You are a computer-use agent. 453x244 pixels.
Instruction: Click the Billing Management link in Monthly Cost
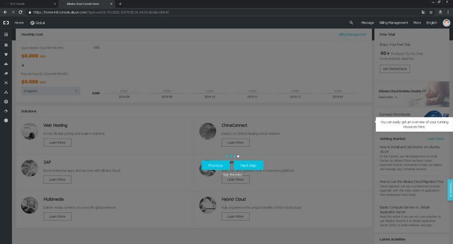[352, 34]
